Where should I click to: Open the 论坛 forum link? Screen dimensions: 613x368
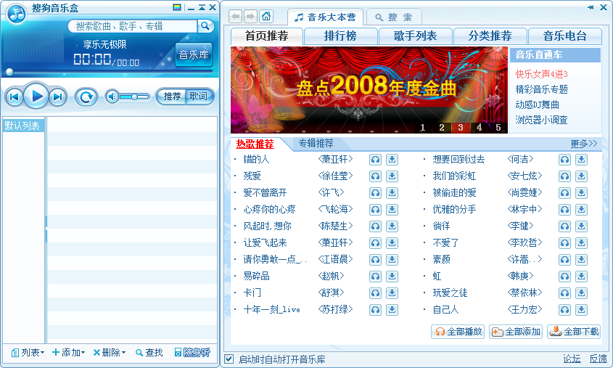[x=572, y=359]
